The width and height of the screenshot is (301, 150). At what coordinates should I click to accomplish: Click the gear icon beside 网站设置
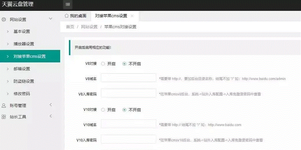click(4, 20)
